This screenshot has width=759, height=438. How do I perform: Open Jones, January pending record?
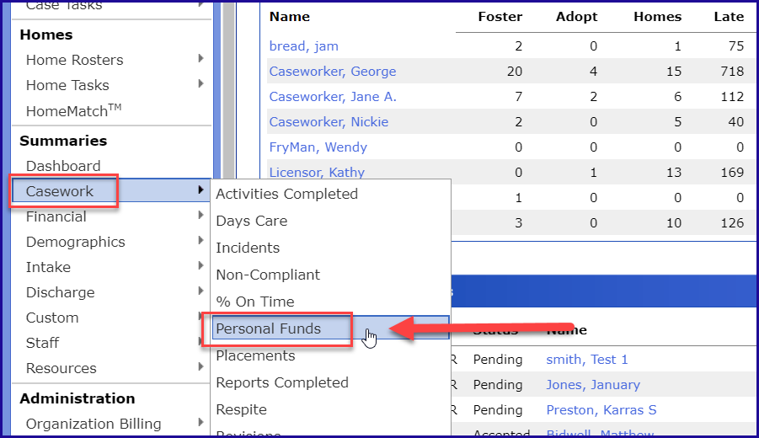tap(593, 385)
